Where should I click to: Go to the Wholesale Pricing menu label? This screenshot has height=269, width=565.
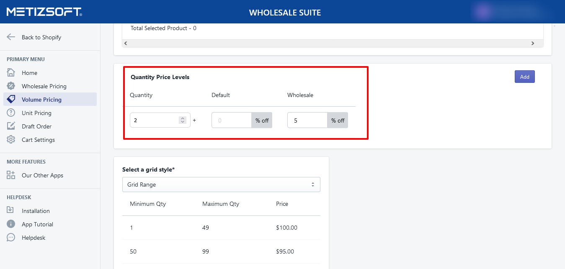pos(44,86)
